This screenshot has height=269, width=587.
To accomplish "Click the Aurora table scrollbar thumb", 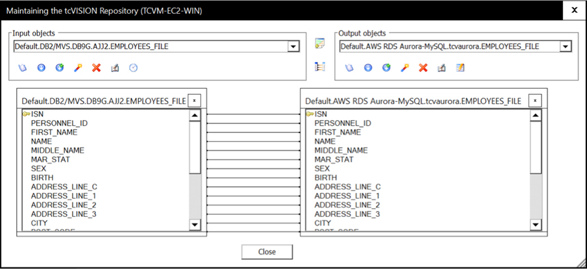I will [x=536, y=147].
